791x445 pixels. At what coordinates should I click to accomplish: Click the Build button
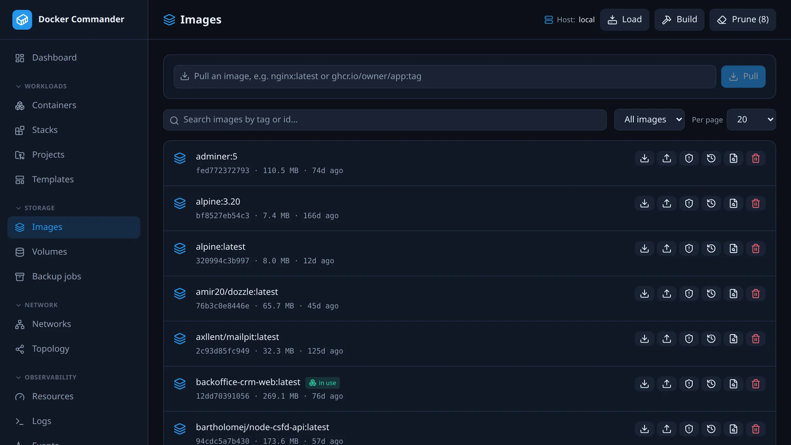679,20
